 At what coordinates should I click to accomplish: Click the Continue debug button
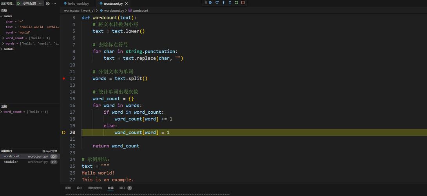coord(210,3)
